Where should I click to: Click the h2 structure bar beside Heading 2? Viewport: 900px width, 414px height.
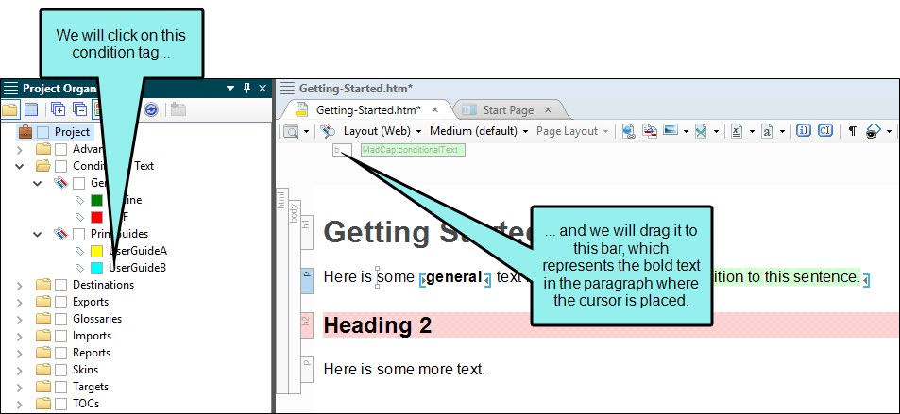[x=307, y=324]
